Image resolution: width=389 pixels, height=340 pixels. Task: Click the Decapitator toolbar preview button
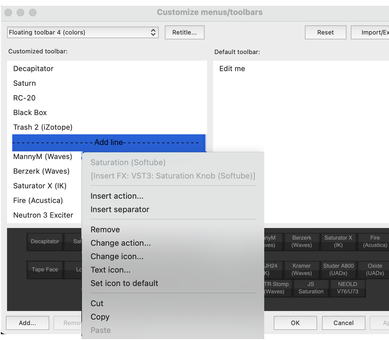[x=45, y=242]
